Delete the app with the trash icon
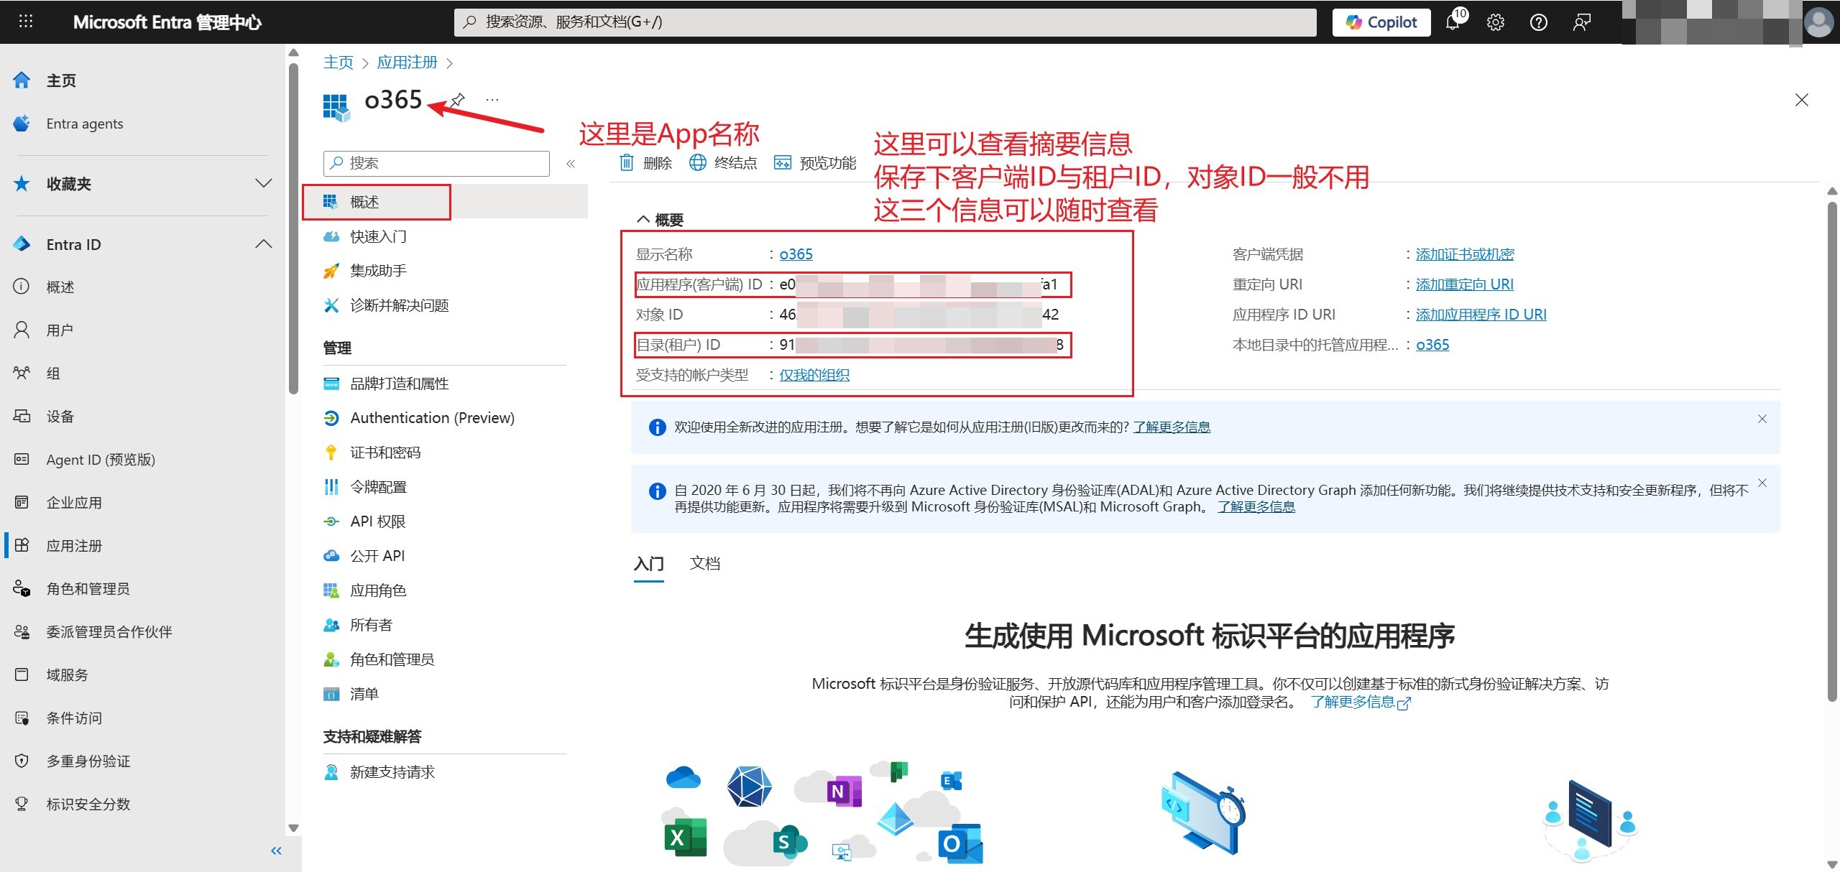The height and width of the screenshot is (872, 1840). click(x=645, y=163)
